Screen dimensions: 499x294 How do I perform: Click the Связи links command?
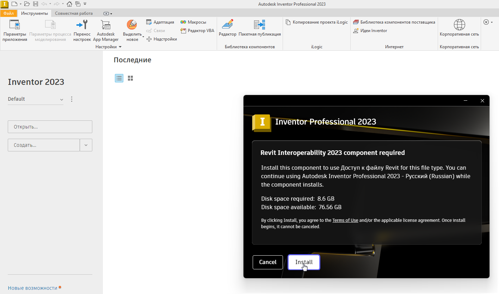(156, 31)
